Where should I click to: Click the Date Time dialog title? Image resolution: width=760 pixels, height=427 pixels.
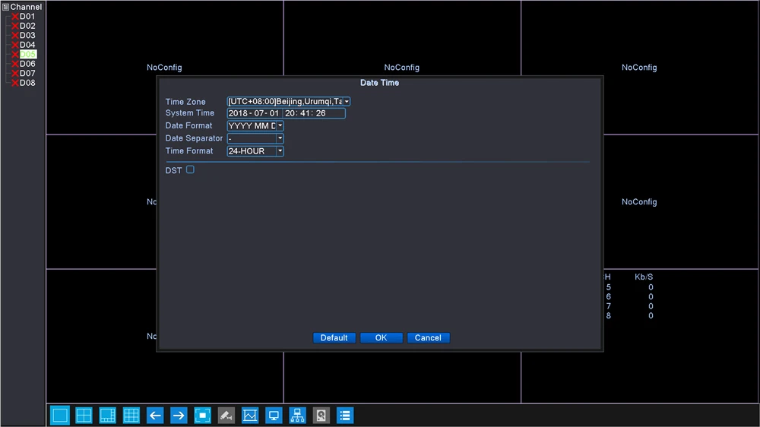coord(379,83)
